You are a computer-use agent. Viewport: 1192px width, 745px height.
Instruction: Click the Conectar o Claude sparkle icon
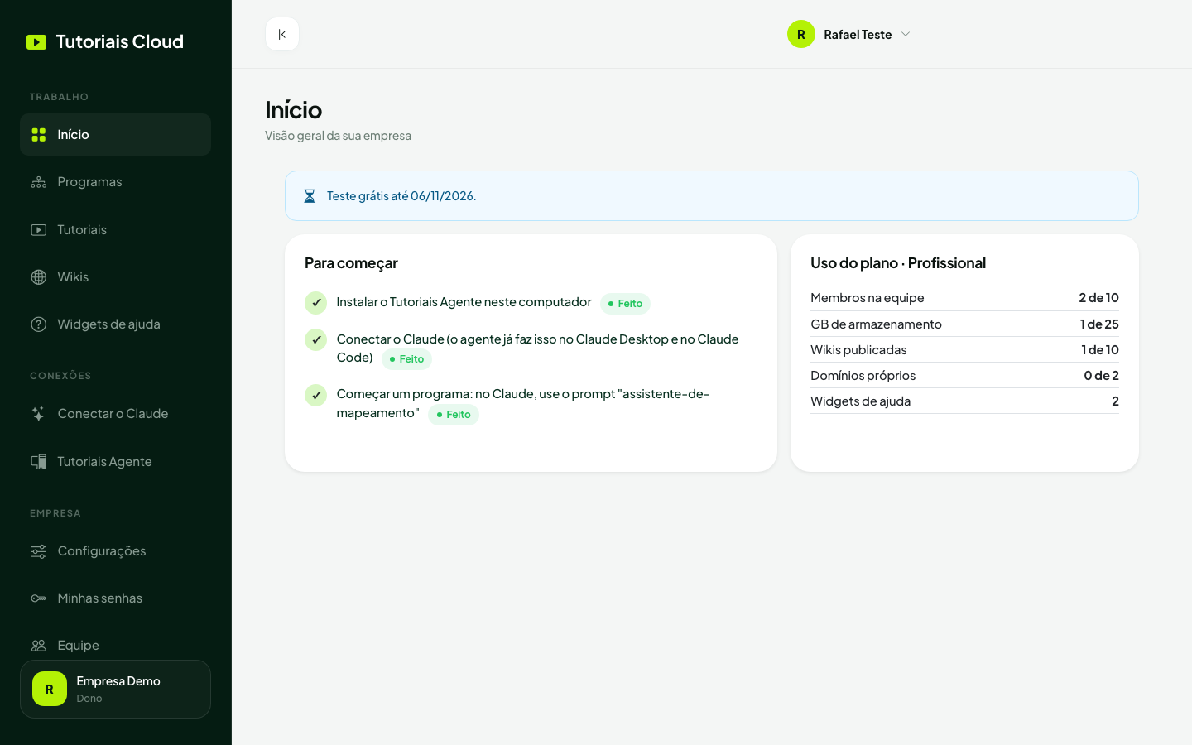39,414
